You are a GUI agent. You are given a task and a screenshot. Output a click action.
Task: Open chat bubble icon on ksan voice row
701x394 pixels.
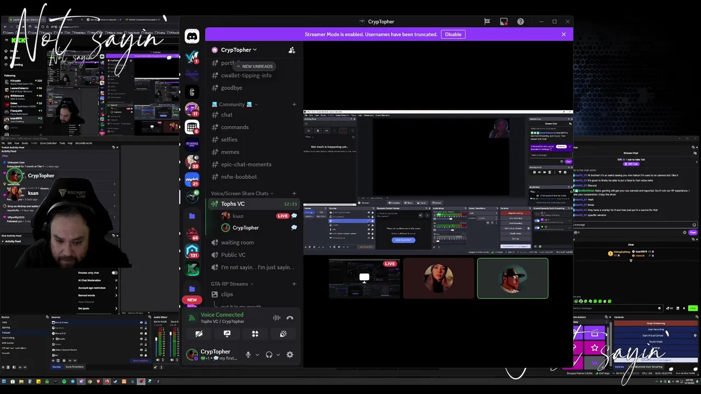pyautogui.click(x=294, y=216)
